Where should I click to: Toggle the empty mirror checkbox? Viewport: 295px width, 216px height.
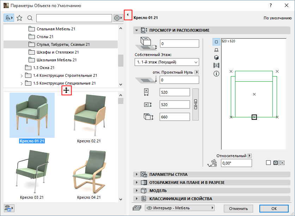pyautogui.click(x=269, y=163)
